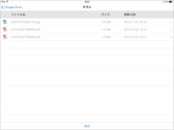Click the 1.6 MB size in 19:13 row
Screen dimensions: 174x130
point(106,29)
